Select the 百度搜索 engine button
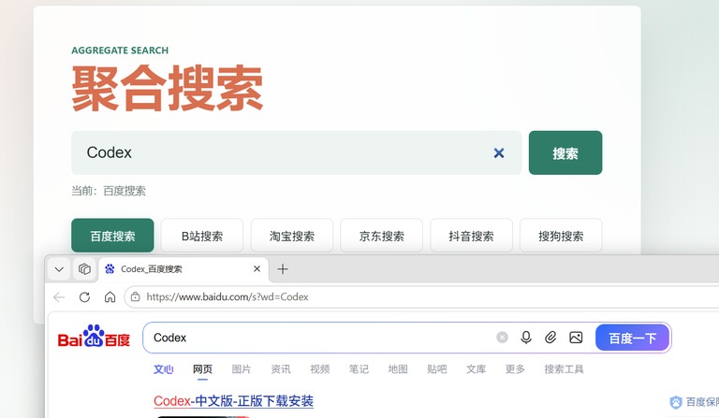Viewport: 719px width, 418px height. (112, 236)
